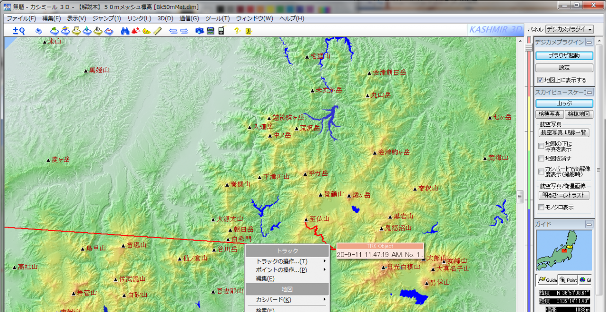Viewport: 606px width, 312px height.
Task: Enable 地図上に表示する checkbox
Action: tap(540, 80)
